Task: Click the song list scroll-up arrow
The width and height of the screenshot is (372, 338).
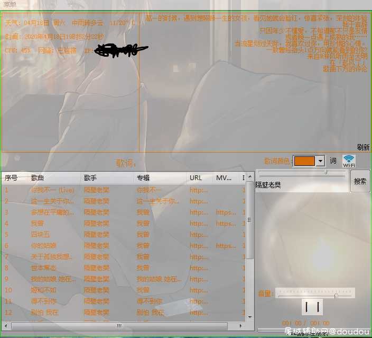Action: (249, 177)
